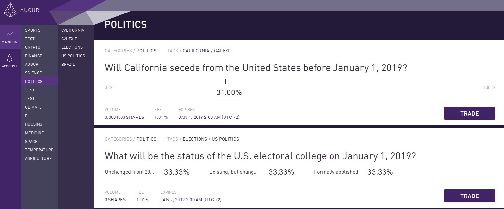
Task: Select the US POLITICS tag
Action: coord(73,56)
